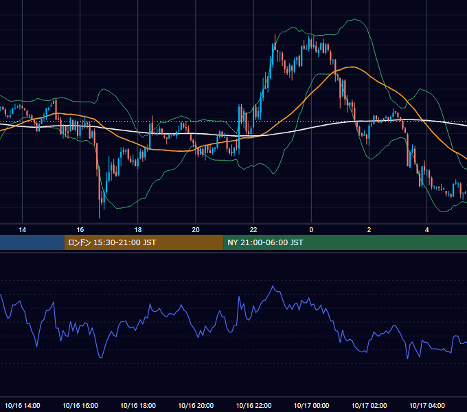The height and width of the screenshot is (412, 467).
Task: Click the NY 21:00-06:00 JST session bar
Action: click(345, 242)
